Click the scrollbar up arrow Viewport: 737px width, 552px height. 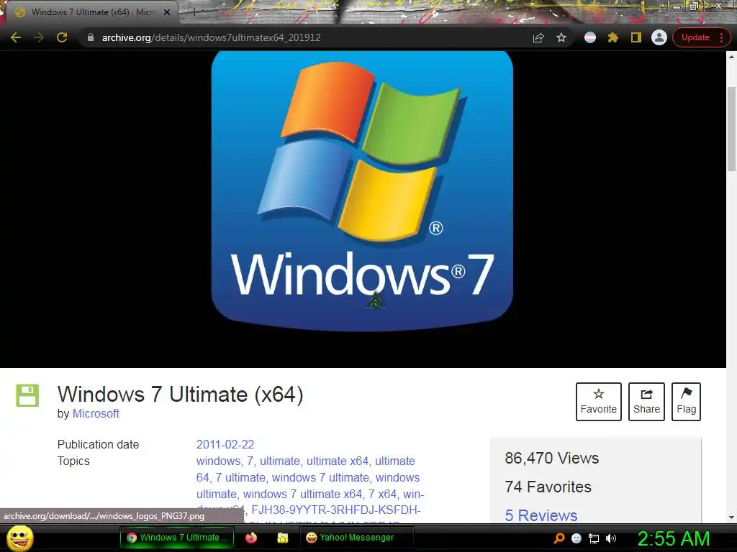coord(731,56)
